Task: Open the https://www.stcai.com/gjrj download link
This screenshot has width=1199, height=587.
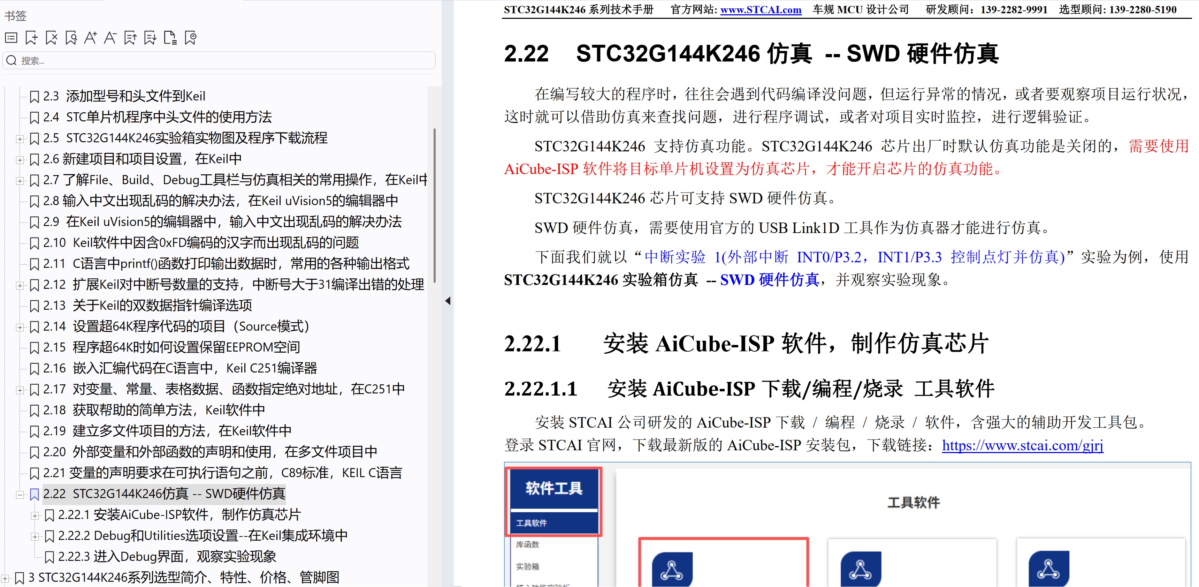Action: click(x=1023, y=445)
